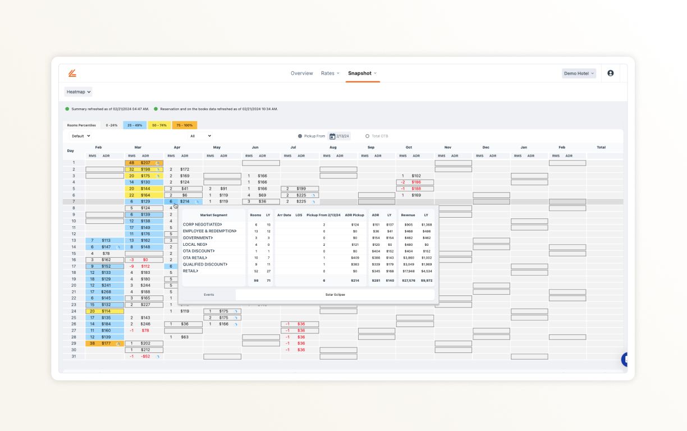Click the Market Segment column header
Viewport: 687px width, 431px height.
214,215
